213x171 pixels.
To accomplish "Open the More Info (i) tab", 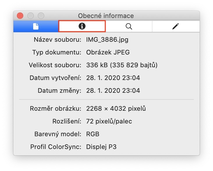I will [82, 26].
